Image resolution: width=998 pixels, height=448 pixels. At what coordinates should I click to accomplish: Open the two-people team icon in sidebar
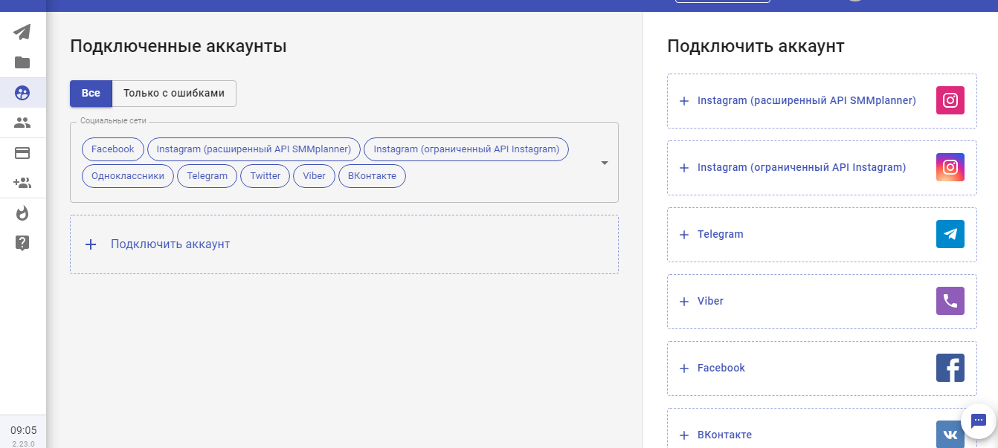(x=22, y=123)
